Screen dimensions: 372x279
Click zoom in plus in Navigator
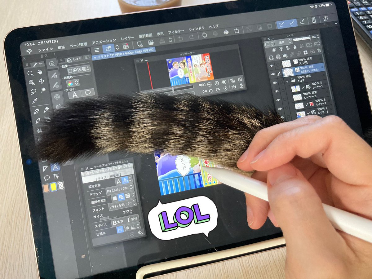click(x=217, y=83)
